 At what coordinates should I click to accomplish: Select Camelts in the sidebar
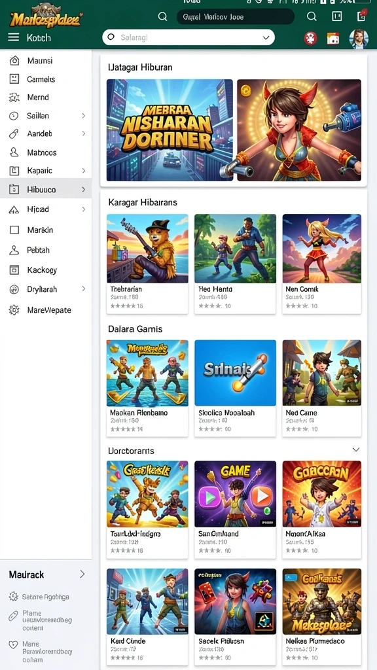coord(41,79)
